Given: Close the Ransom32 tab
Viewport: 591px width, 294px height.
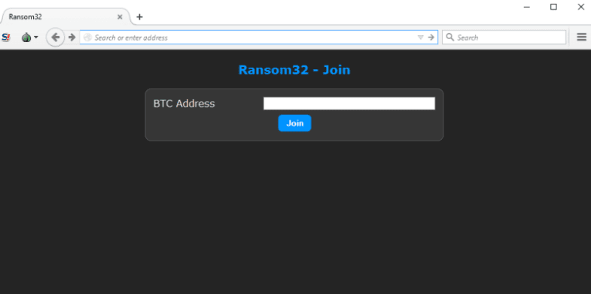Looking at the screenshot, I should click(x=120, y=17).
